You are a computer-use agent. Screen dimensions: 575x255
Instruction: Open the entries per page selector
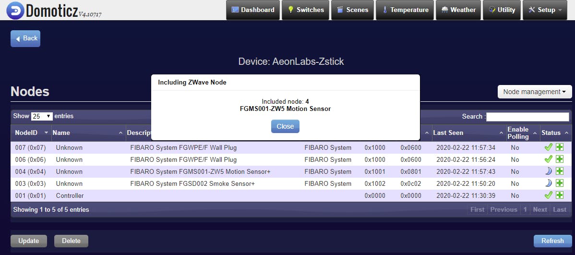42,116
